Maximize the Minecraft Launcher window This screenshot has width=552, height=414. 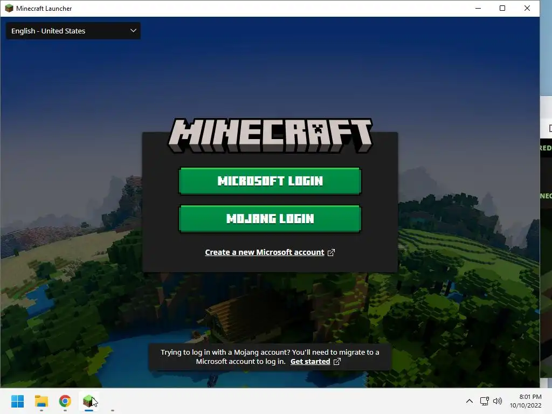502,9
